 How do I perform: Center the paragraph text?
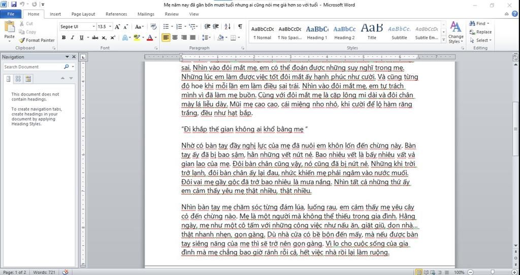175,38
